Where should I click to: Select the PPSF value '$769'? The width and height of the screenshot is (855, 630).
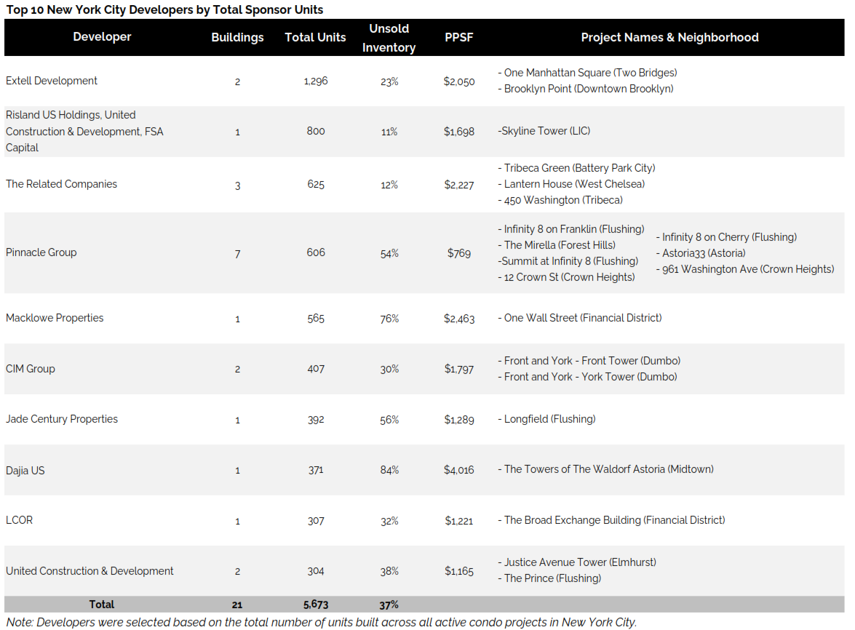point(459,253)
